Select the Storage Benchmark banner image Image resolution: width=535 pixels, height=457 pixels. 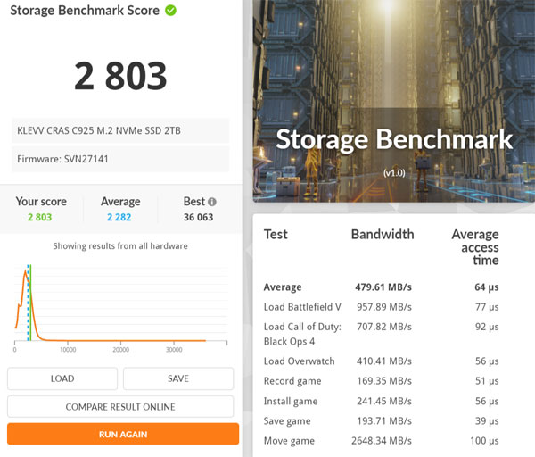[x=393, y=101]
